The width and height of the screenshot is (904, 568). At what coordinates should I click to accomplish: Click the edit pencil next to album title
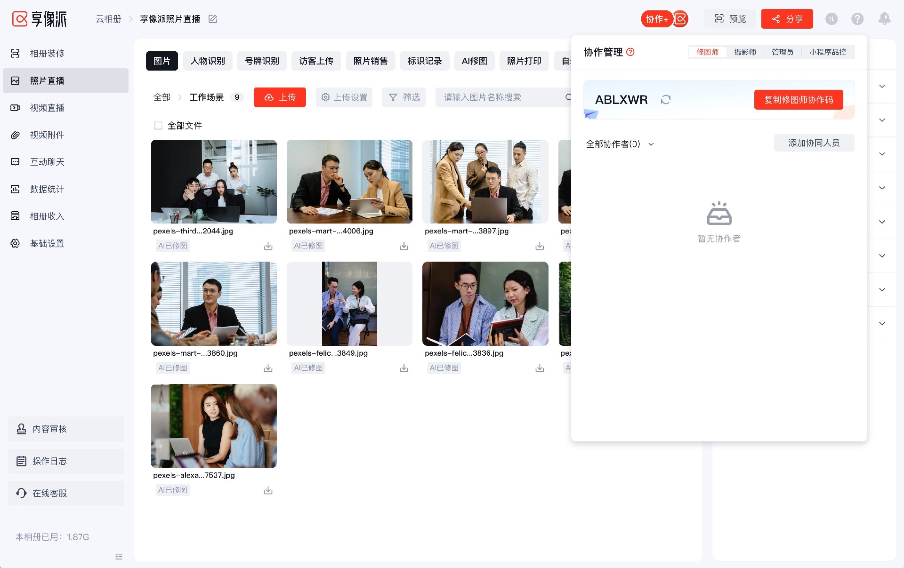213,19
